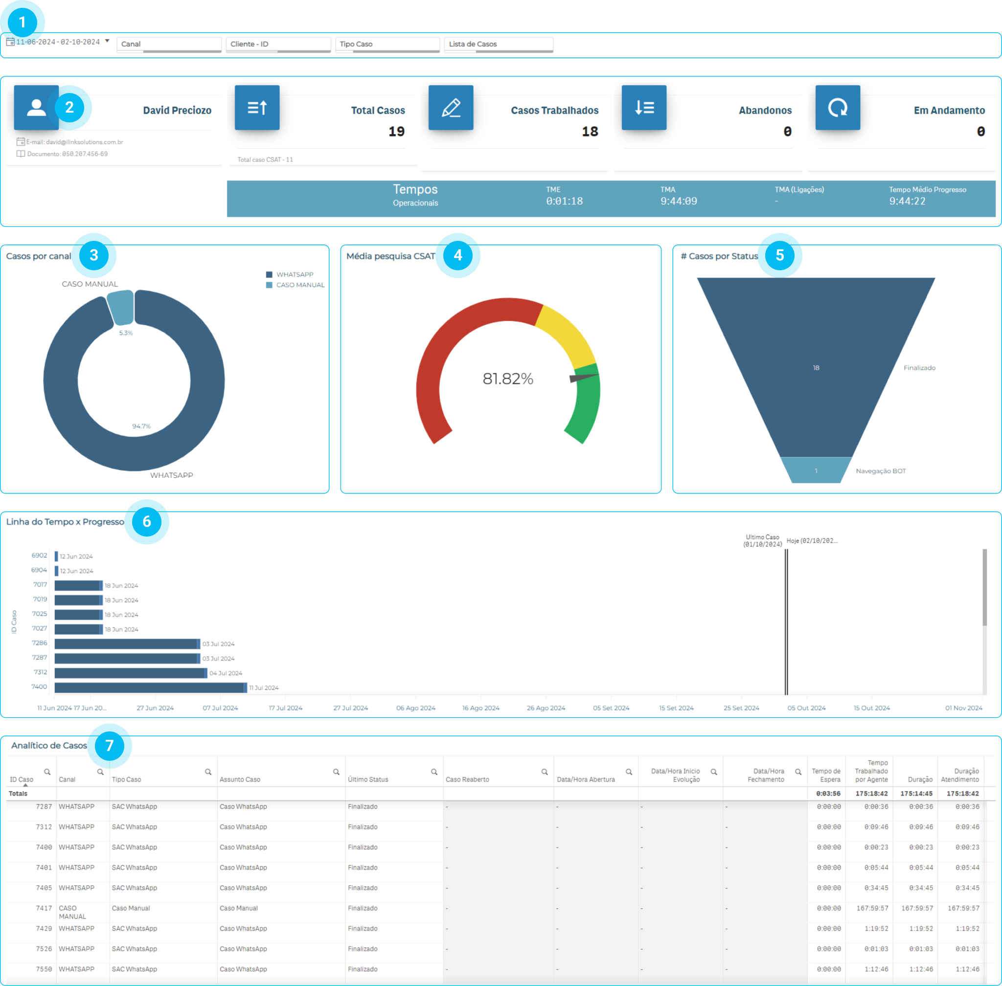Click search icon in ID Caso column
This screenshot has height=986, width=1002.
click(47, 772)
